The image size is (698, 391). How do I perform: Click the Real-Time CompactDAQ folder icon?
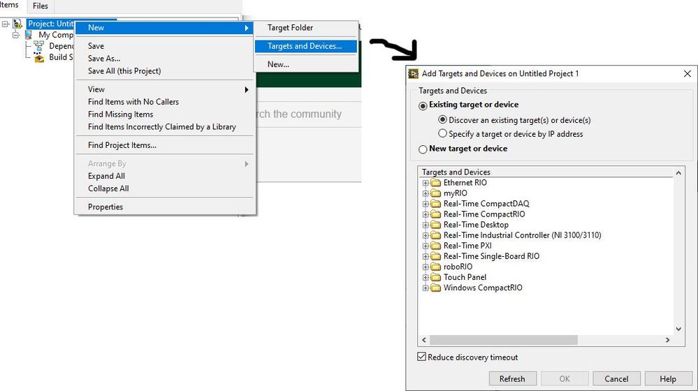pyautogui.click(x=436, y=204)
